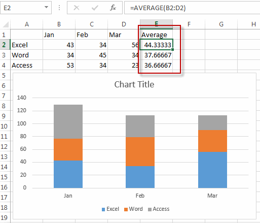The width and height of the screenshot is (260, 223).
Task: Click the Jan category axis label
Action: (68, 196)
